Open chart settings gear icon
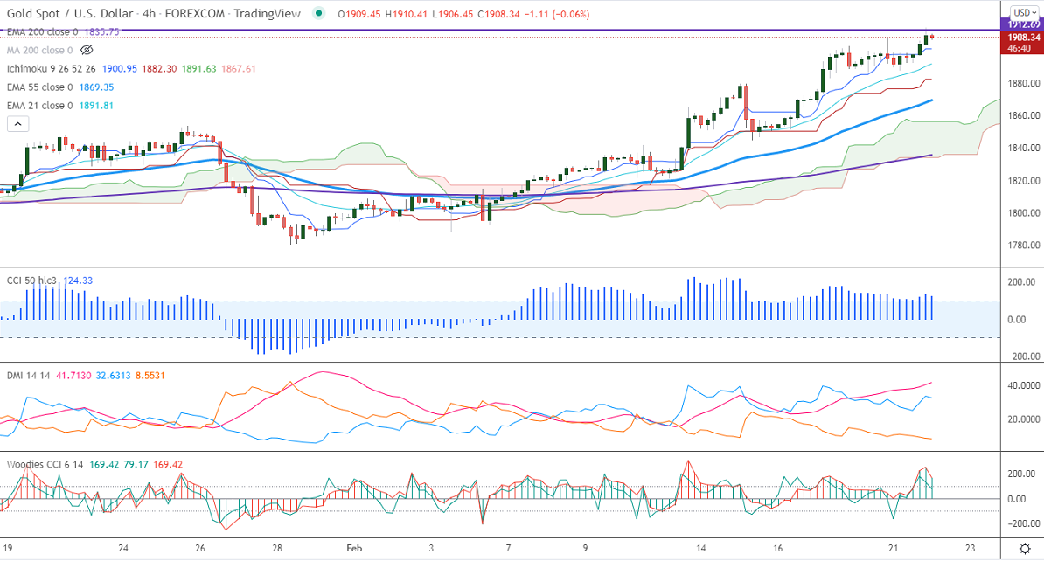Image resolution: width=1044 pixels, height=561 pixels. click(x=1026, y=549)
